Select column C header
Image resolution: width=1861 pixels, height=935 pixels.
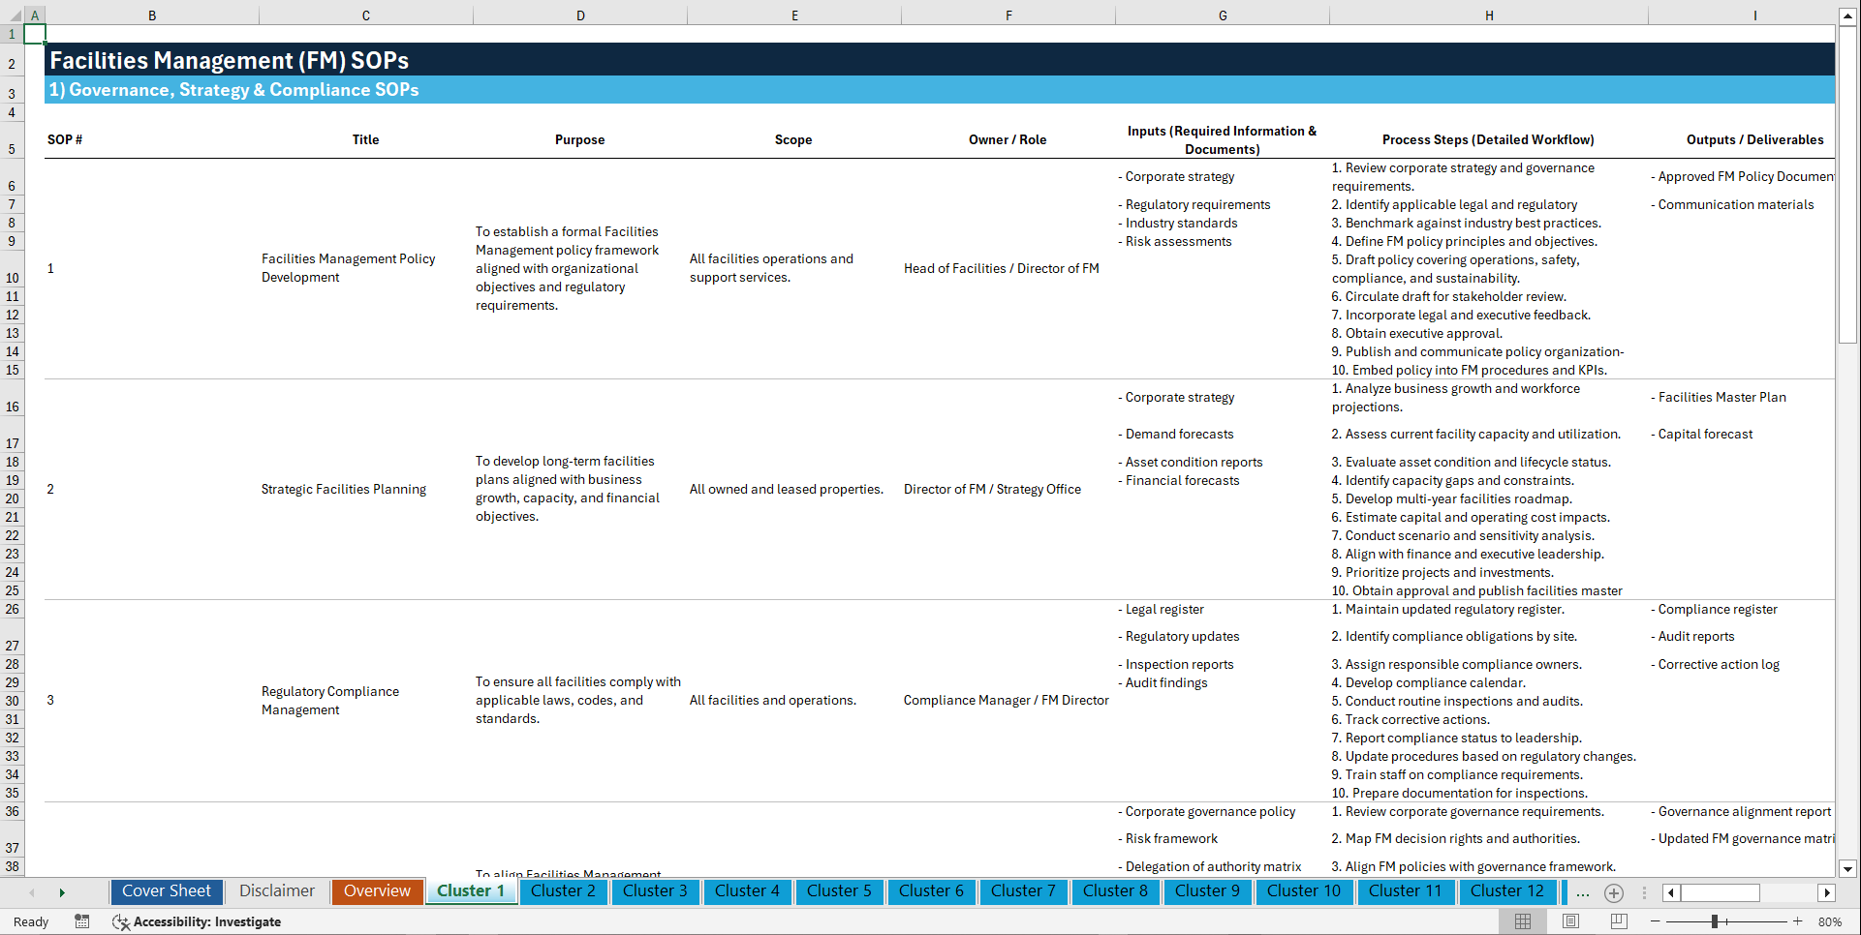tap(365, 15)
